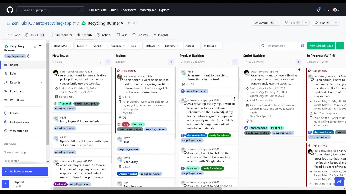This screenshot has height=194, width=346.
Task: Click the red bug label on issue #17
Action: 125,124
